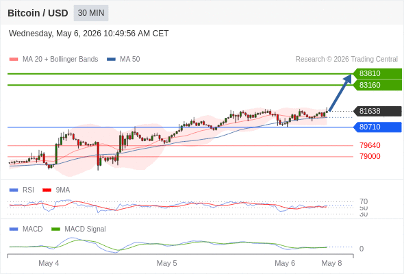Image resolution: width=404 pixels, height=274 pixels.
Task: Click the RSI 70 level label
Action: 364,201
